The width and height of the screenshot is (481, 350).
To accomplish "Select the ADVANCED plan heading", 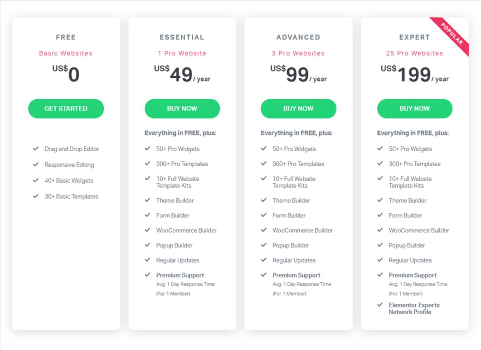I will point(298,37).
